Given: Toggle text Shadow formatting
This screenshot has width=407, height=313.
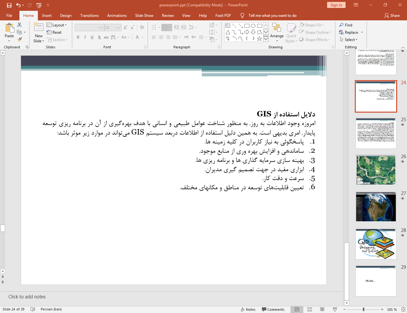Looking at the screenshot, I should point(99,37).
